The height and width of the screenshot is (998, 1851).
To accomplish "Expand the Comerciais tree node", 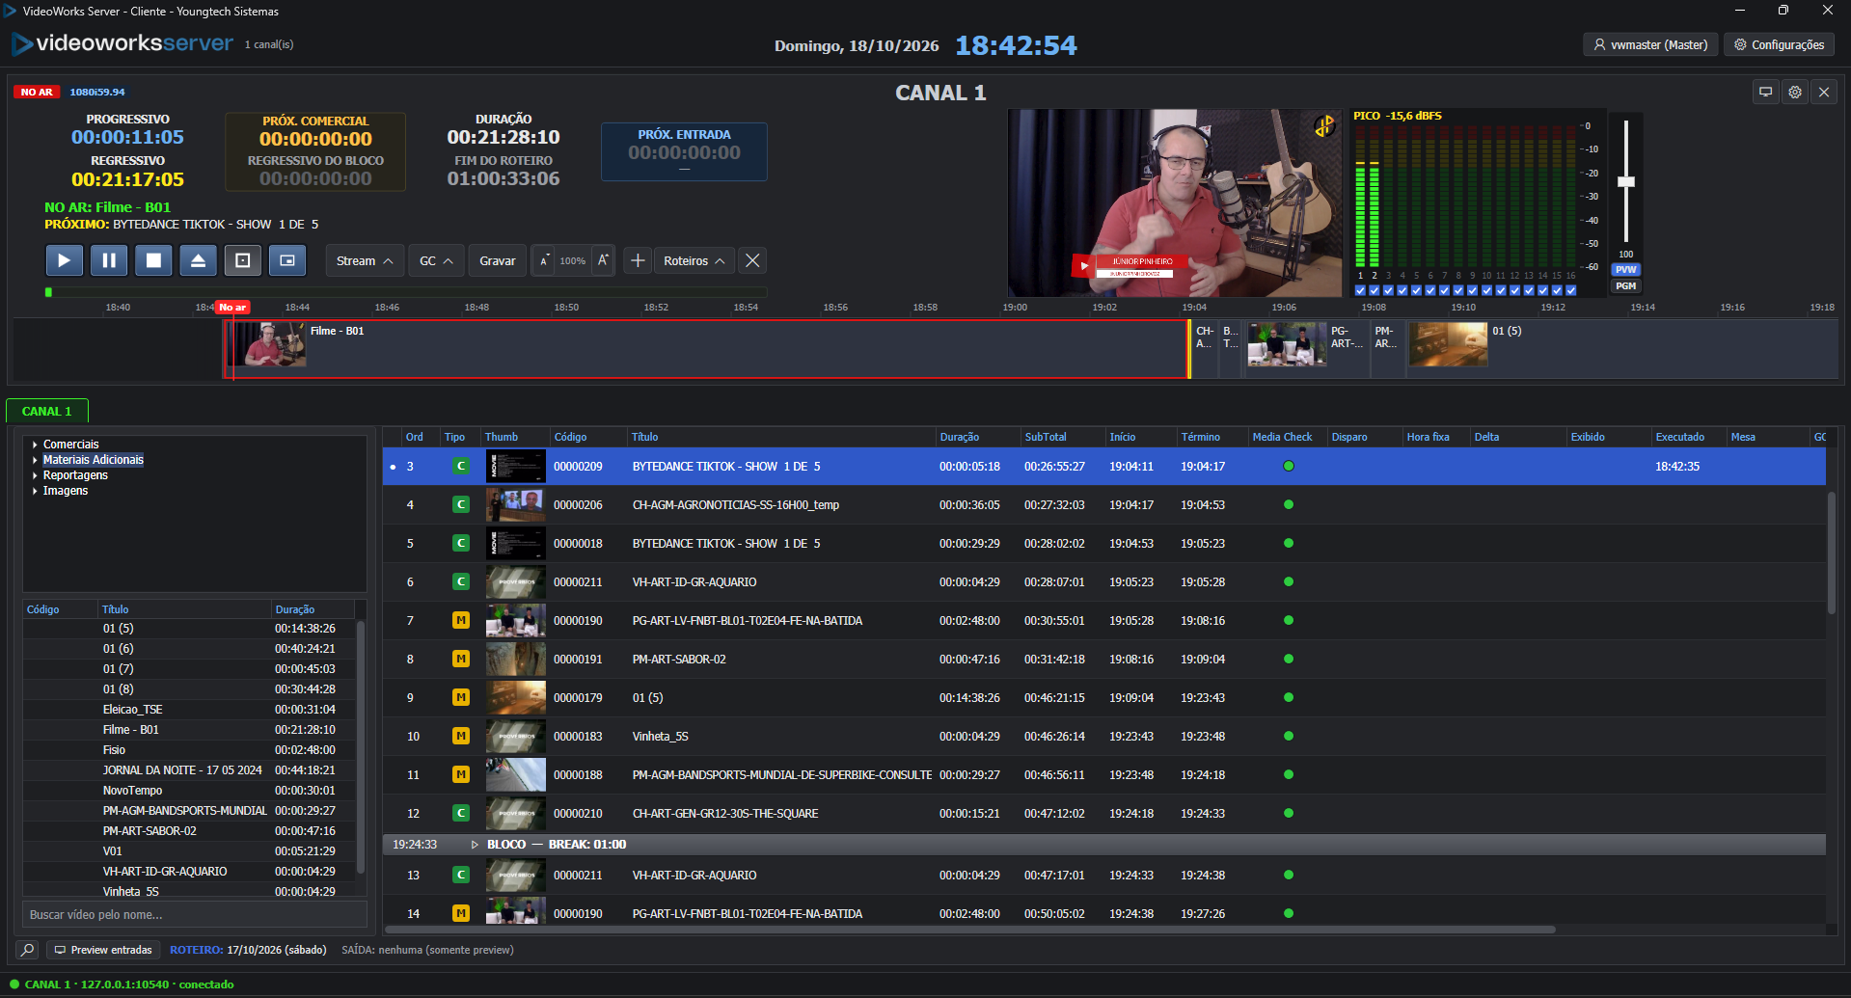I will point(36,445).
